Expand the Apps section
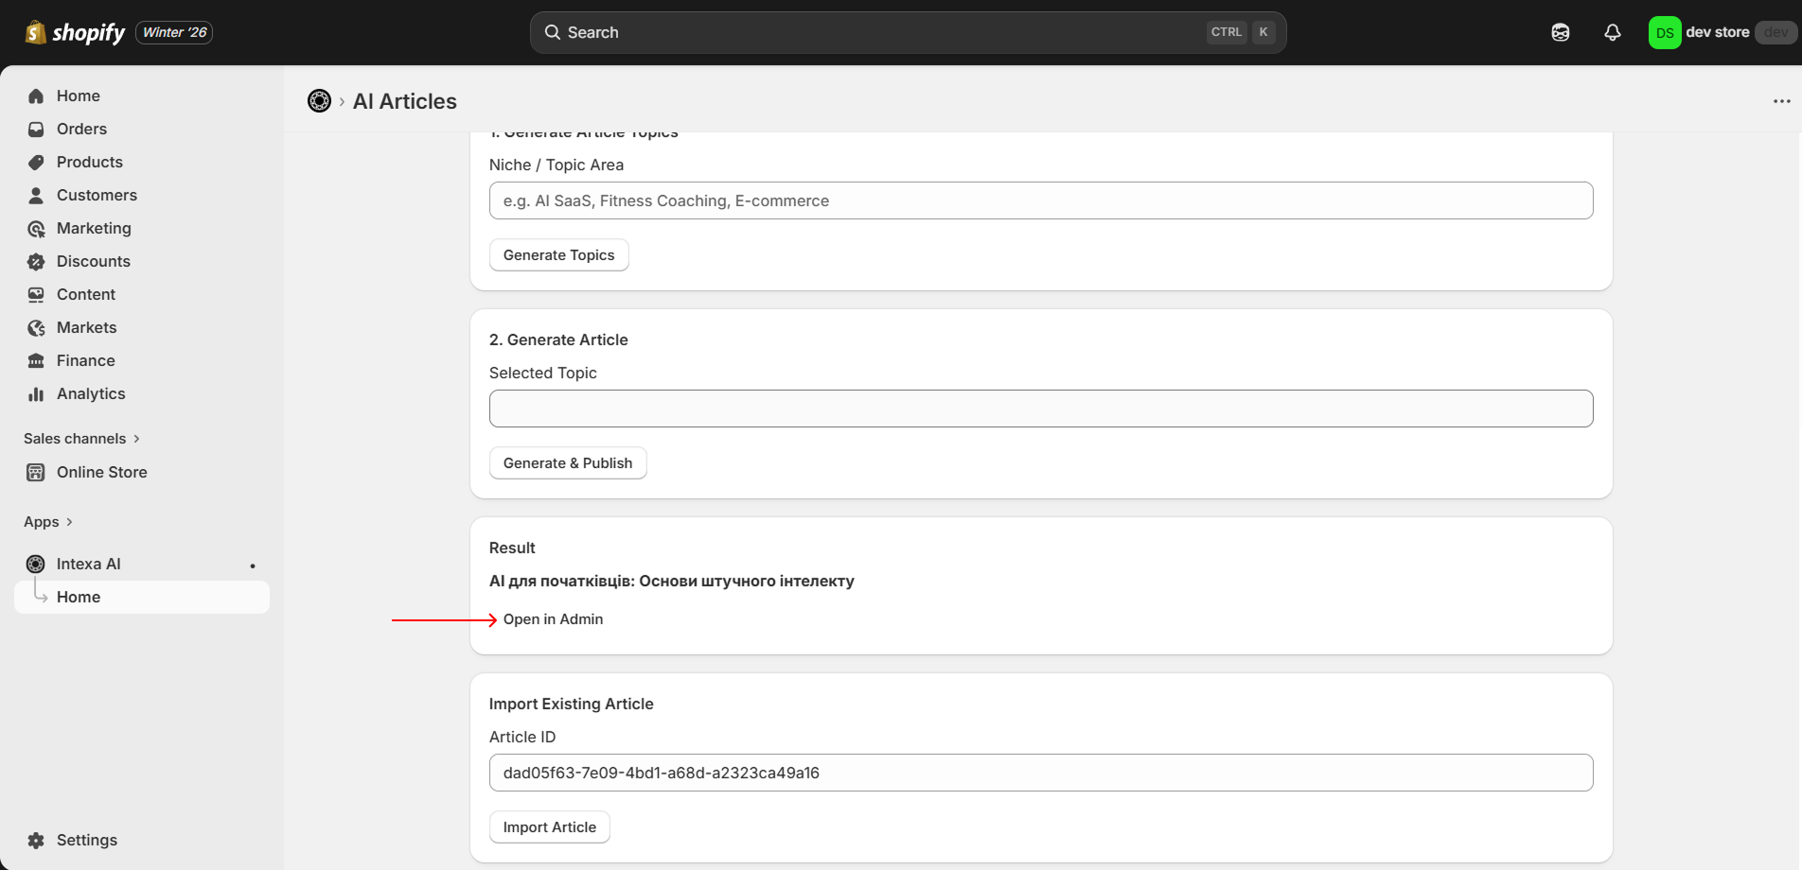1802x870 pixels. 48,522
